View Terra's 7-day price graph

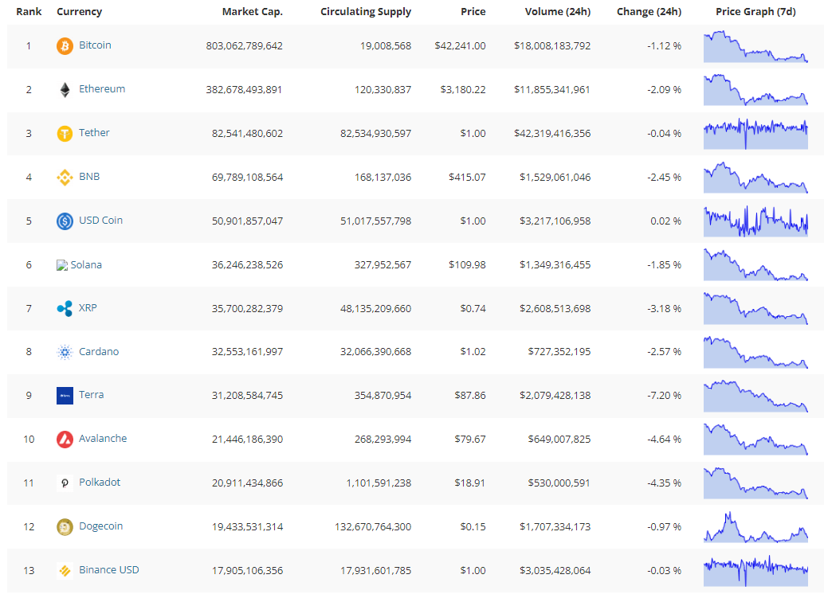(x=755, y=395)
